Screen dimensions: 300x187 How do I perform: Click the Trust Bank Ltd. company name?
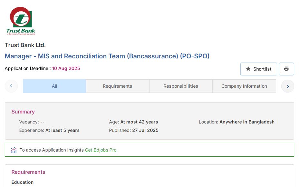[25, 45]
